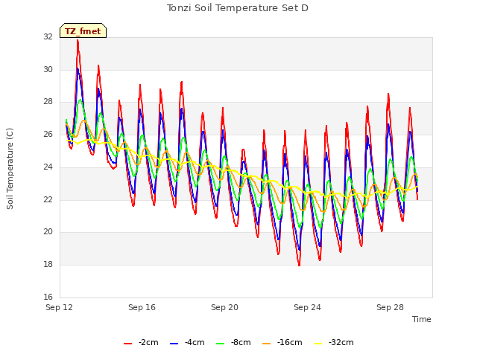This screenshot has height=357, width=477.
Task: Click the TZ_fmet annotation label
Action: (x=83, y=30)
